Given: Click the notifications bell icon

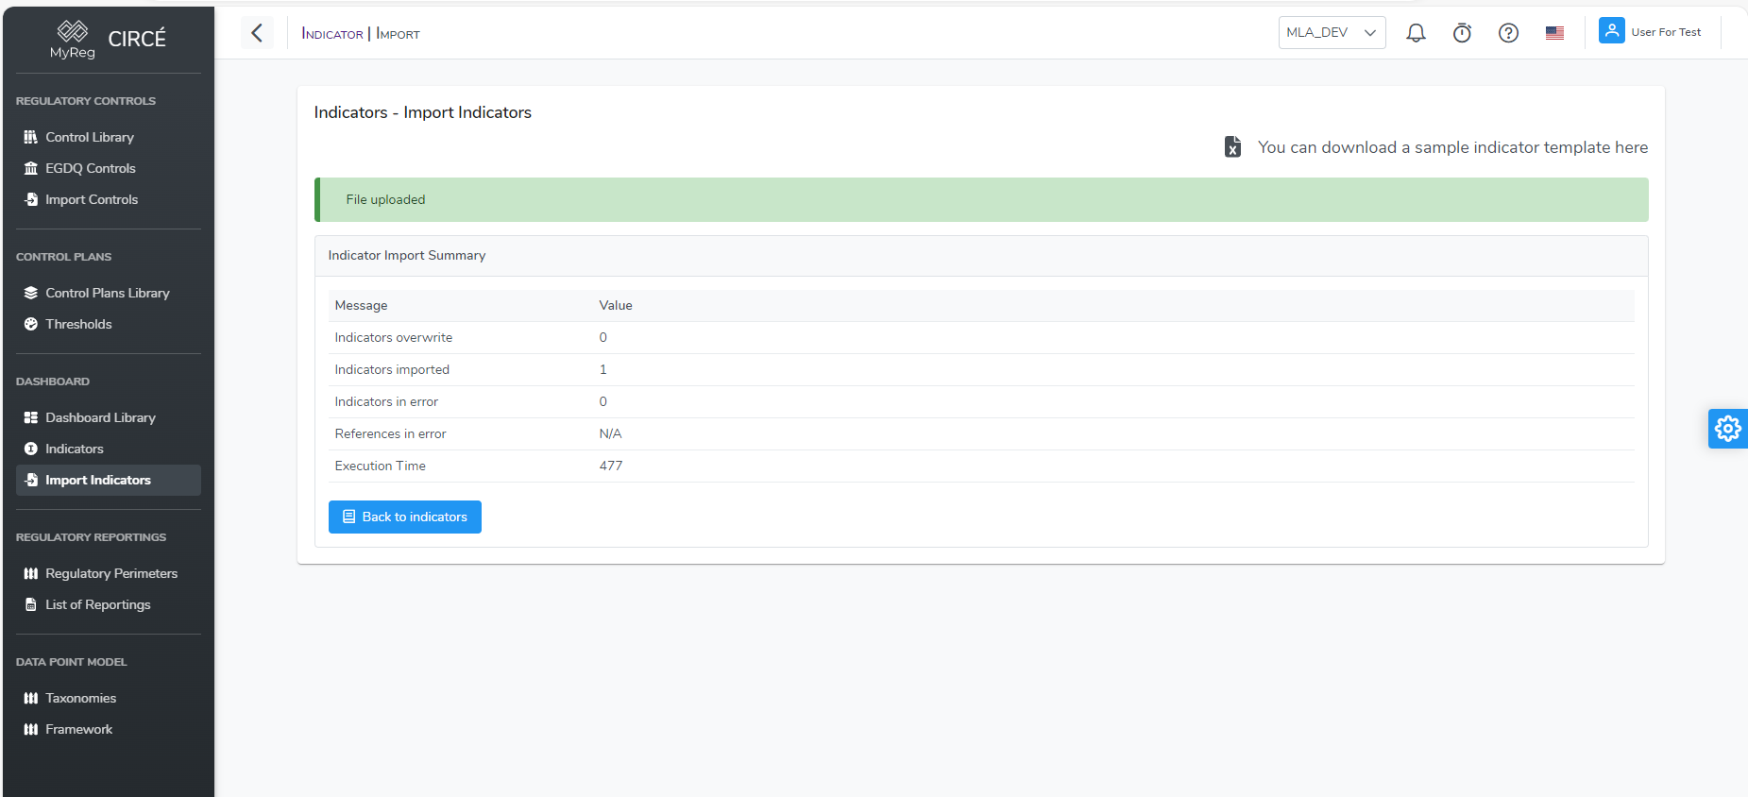Looking at the screenshot, I should (x=1416, y=33).
